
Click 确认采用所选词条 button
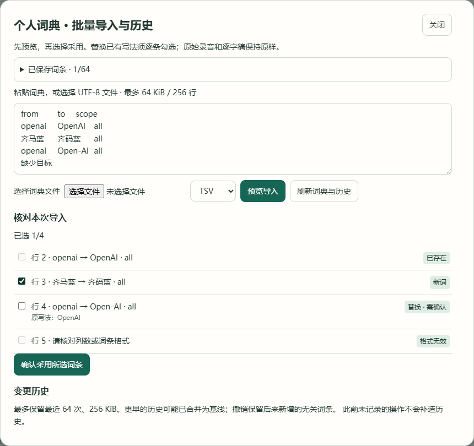pyautogui.click(x=52, y=365)
